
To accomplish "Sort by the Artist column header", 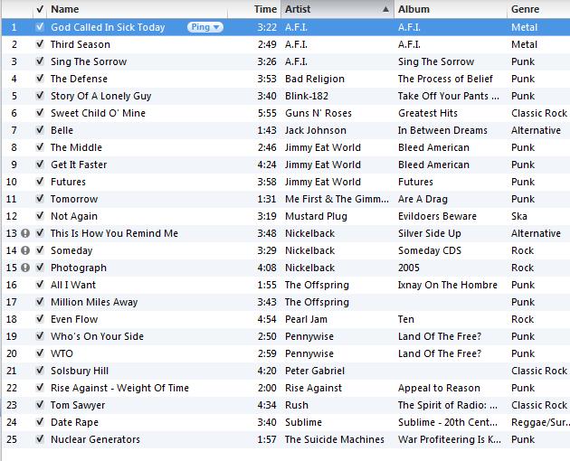I will pos(337,9).
